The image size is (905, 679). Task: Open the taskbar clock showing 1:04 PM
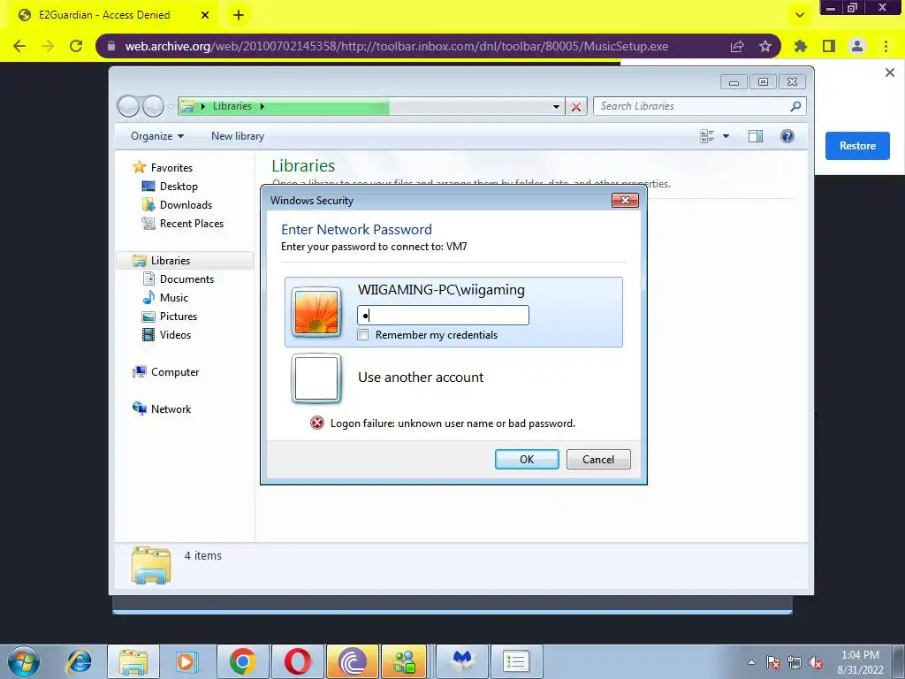coord(860,662)
